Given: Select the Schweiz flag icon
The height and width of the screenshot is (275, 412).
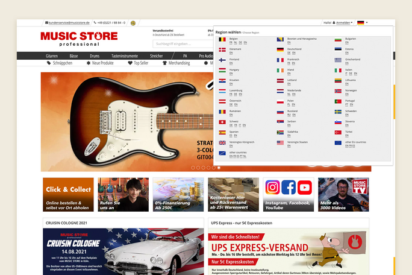Looking at the screenshot, I should [x=222, y=122].
